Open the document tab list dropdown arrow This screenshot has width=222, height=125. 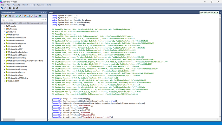[220, 12]
